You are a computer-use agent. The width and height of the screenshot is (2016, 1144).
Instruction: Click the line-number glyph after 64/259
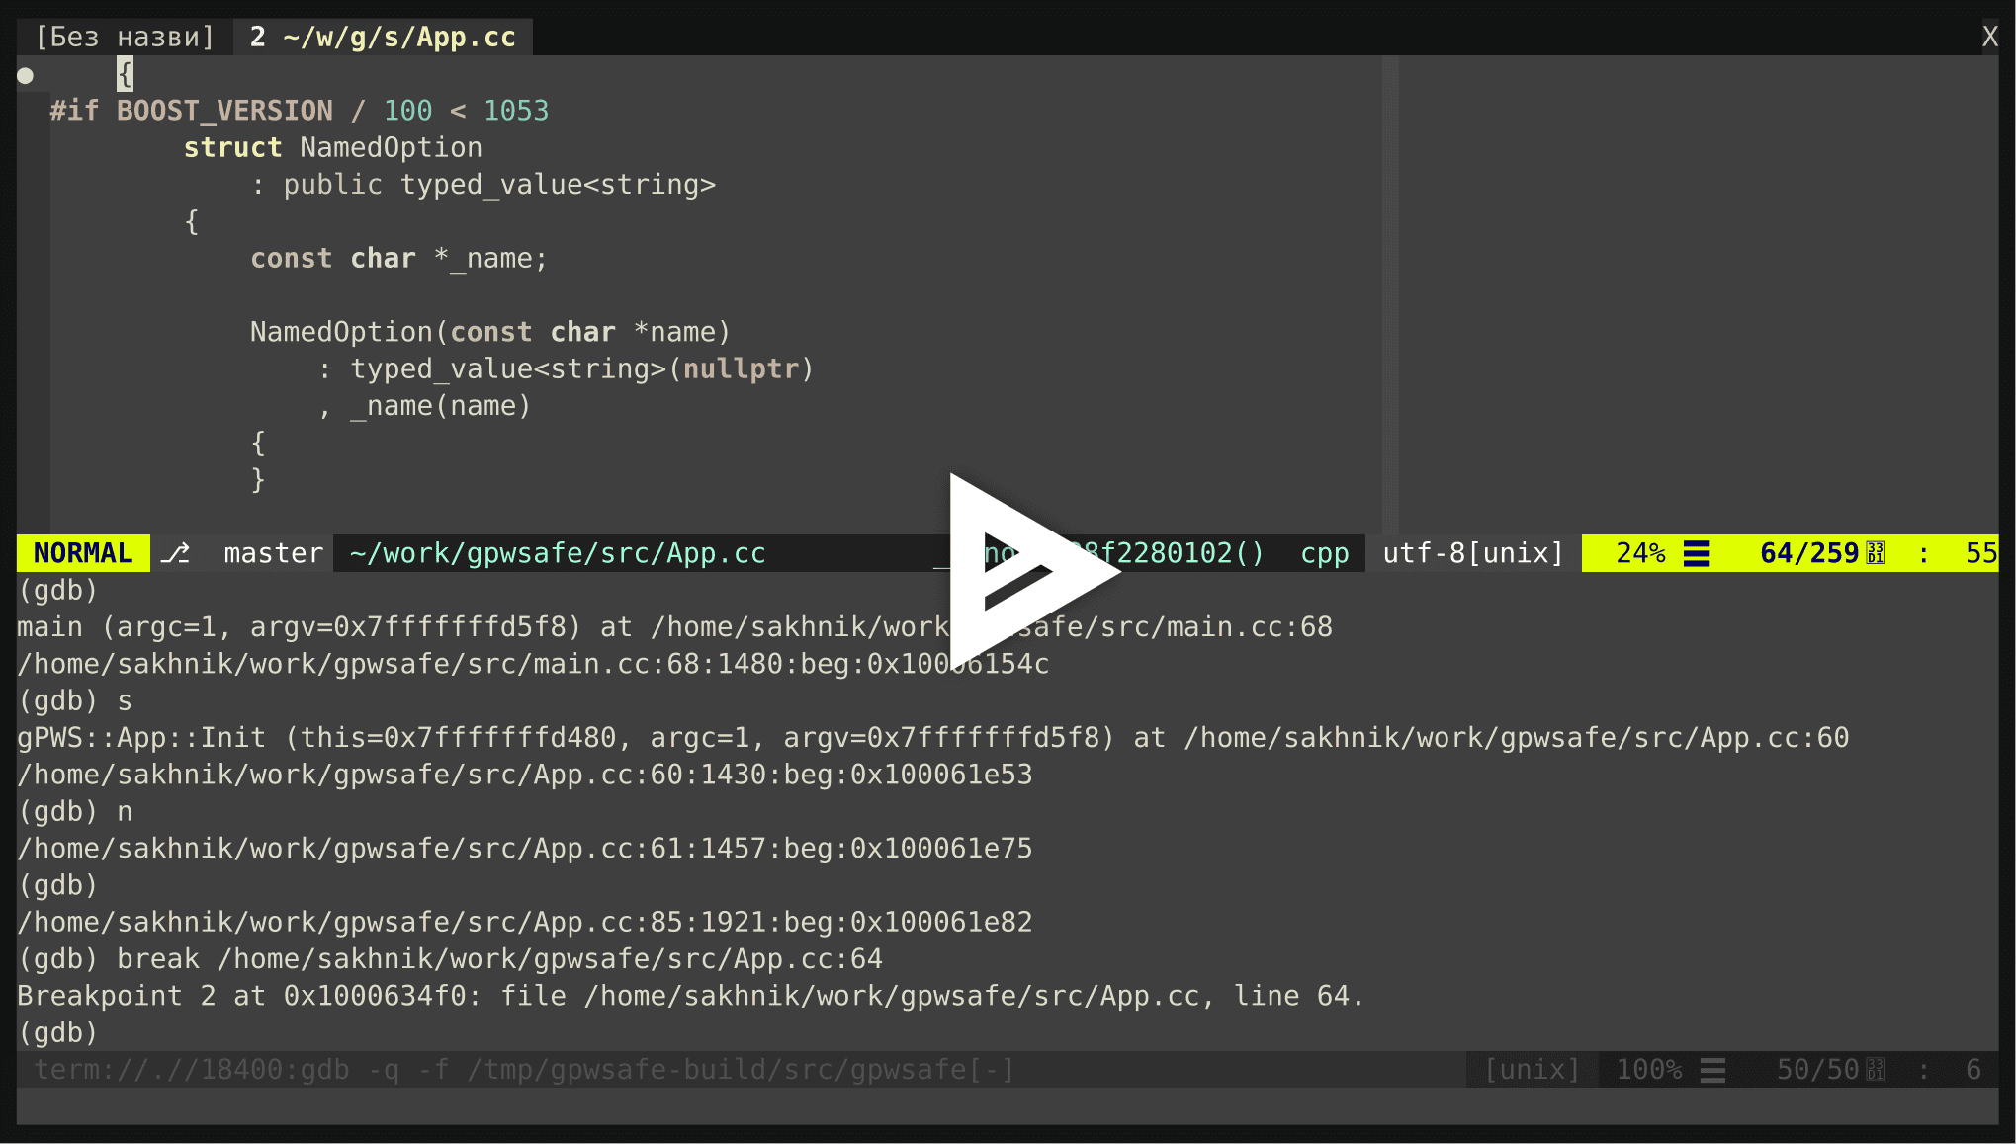click(1875, 553)
